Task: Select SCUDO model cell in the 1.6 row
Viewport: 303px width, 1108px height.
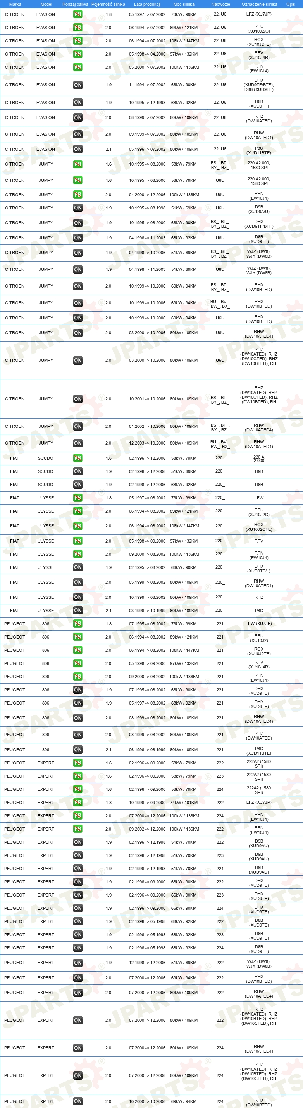Action: point(45,459)
